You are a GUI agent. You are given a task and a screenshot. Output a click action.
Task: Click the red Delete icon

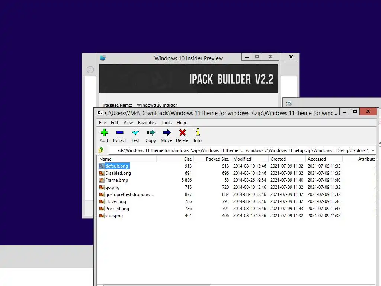point(182,133)
